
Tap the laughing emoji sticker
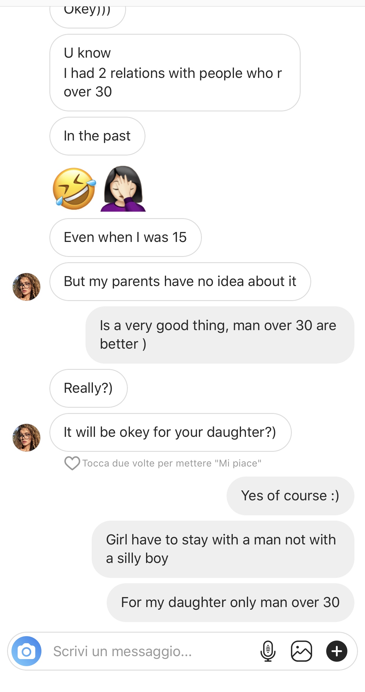74,189
